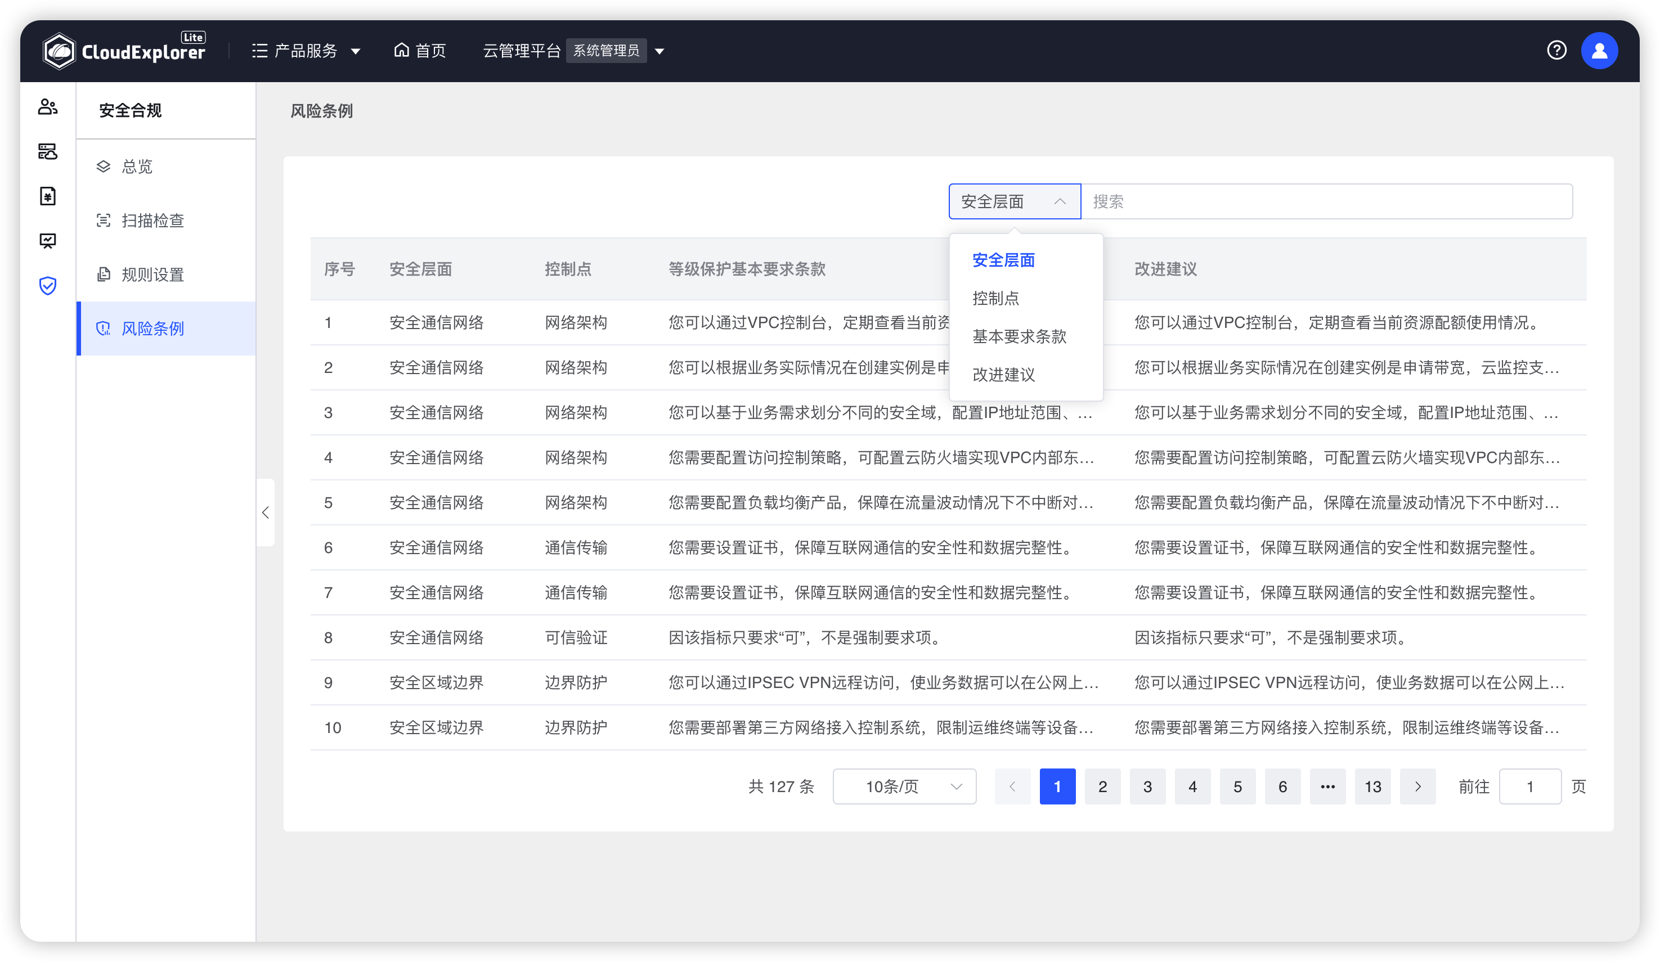Click the 等级保护基本要求条款 column header

point(747,269)
